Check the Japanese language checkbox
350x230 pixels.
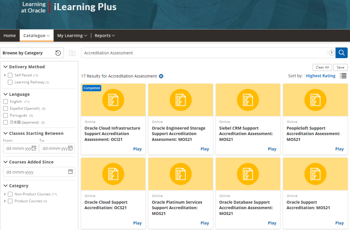[5, 123]
